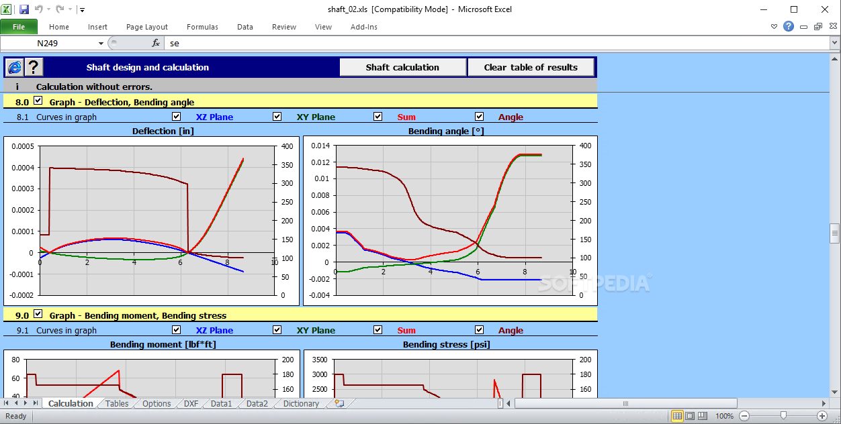Click the zoom slider handle
The width and height of the screenshot is (841, 424).
point(783,416)
